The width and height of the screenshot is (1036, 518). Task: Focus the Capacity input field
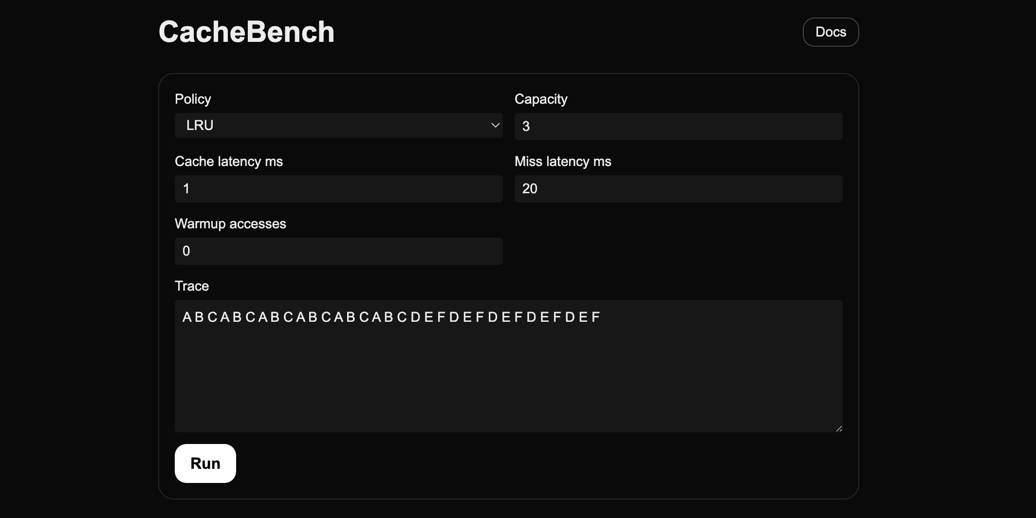click(678, 126)
